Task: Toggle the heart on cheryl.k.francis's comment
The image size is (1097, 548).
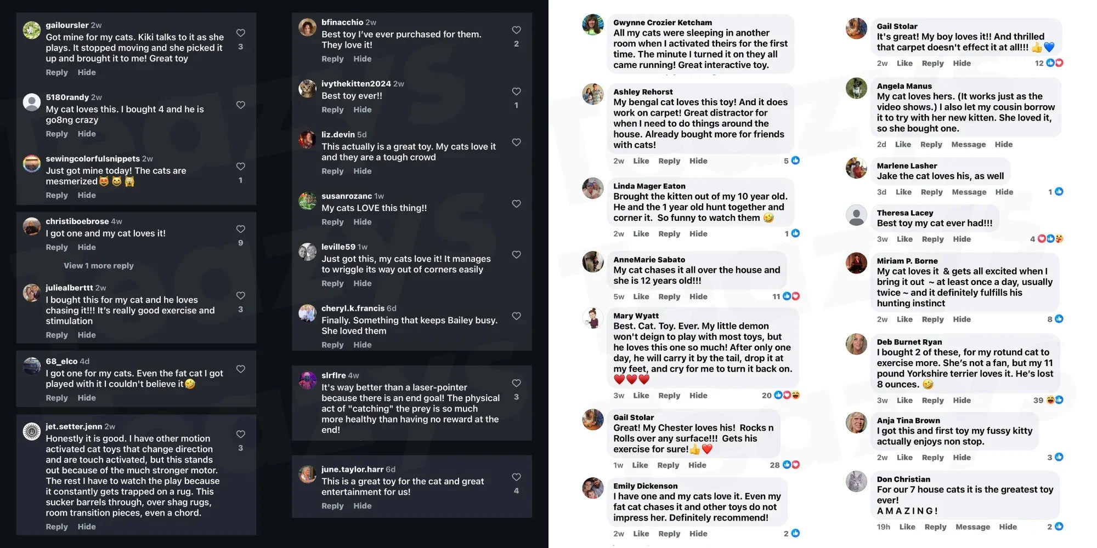Action: point(516,316)
